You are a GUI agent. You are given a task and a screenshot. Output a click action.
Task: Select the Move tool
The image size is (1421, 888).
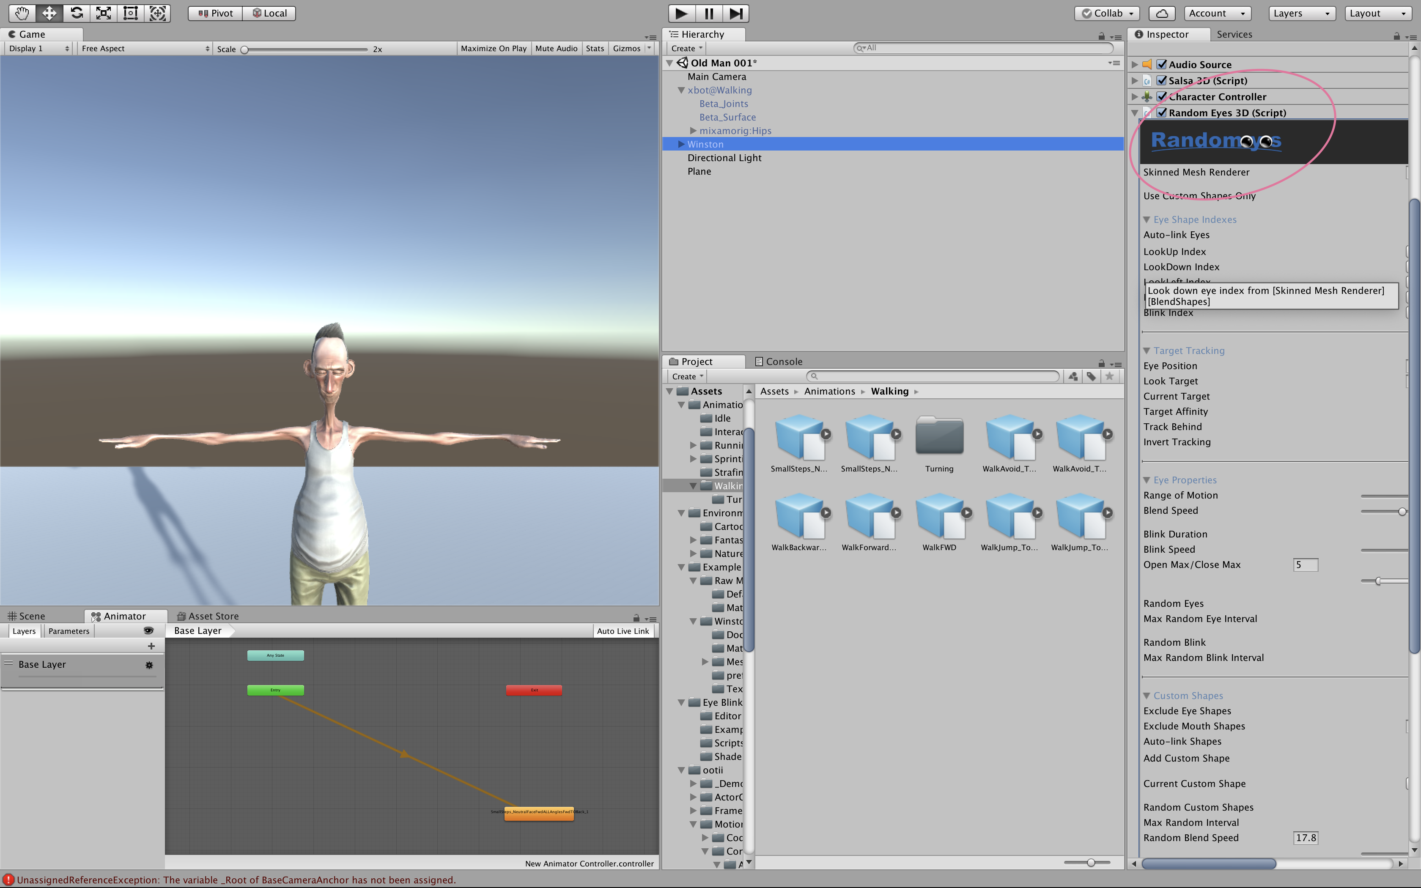(49, 13)
